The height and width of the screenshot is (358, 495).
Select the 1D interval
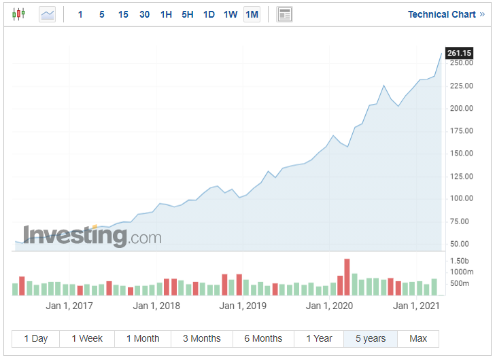coord(209,14)
